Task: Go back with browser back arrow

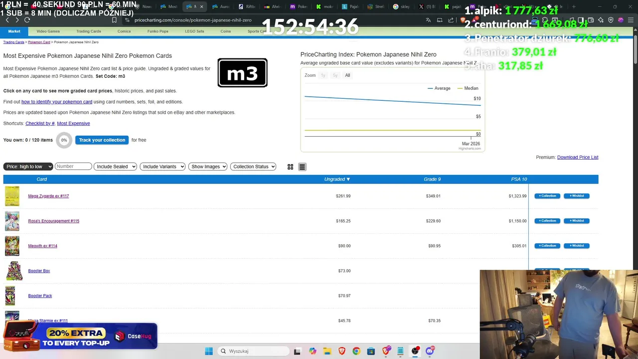Action: click(7, 20)
